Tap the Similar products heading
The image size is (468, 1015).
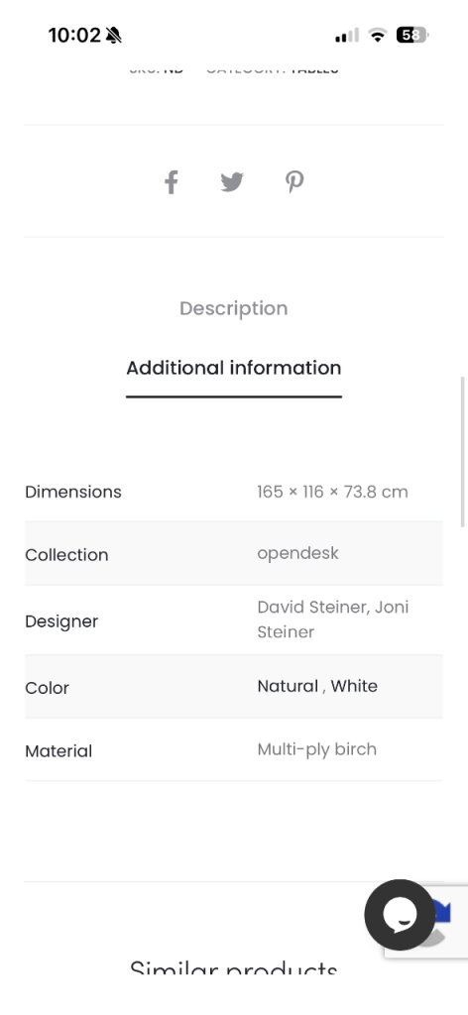click(x=234, y=967)
